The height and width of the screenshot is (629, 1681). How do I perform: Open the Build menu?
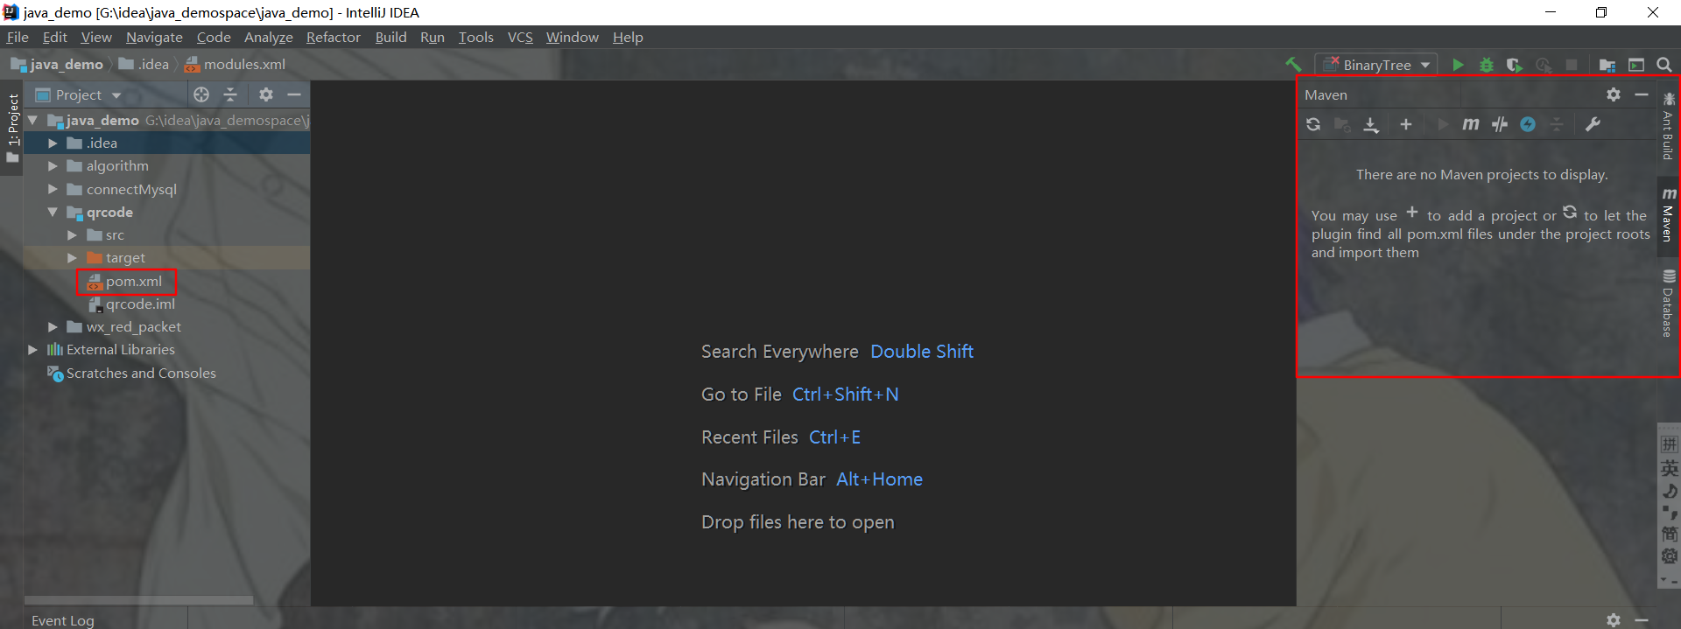[x=391, y=37]
